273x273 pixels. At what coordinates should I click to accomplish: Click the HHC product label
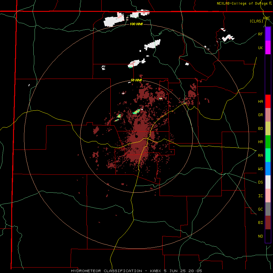267,18
